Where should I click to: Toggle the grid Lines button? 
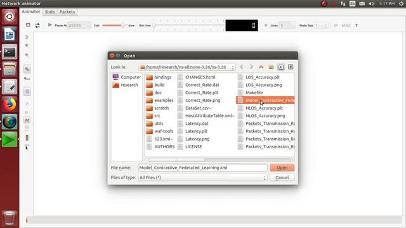point(266,25)
